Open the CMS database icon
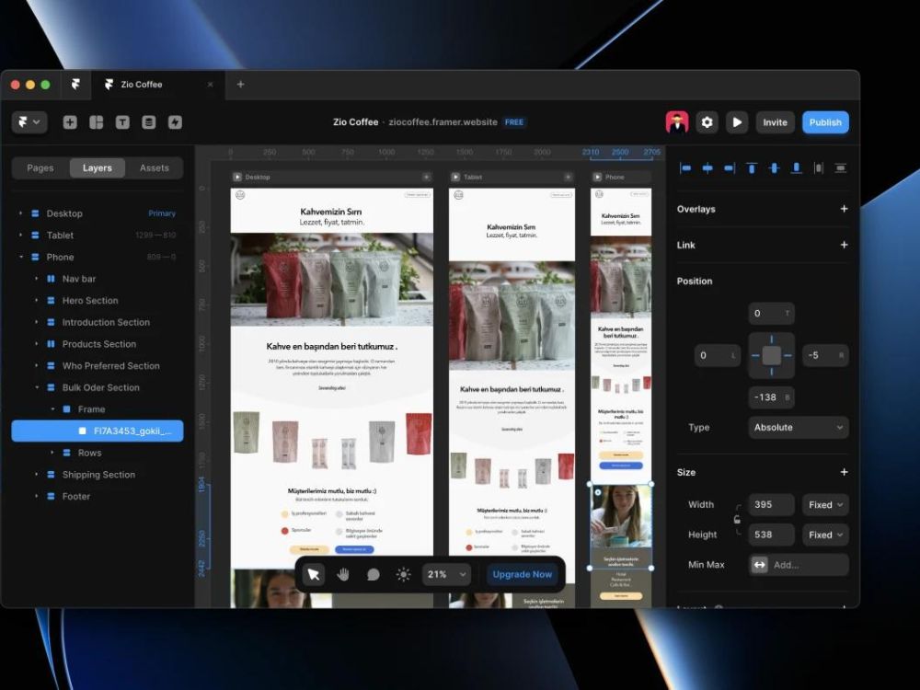Image resolution: width=920 pixels, height=690 pixels. (x=148, y=122)
